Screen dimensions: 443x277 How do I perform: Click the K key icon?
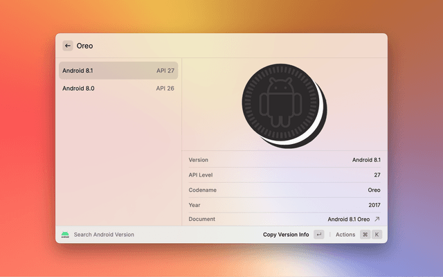click(377, 235)
